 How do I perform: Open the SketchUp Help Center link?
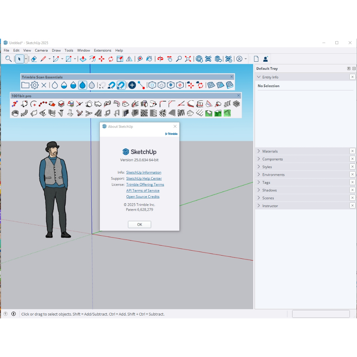[x=144, y=178]
